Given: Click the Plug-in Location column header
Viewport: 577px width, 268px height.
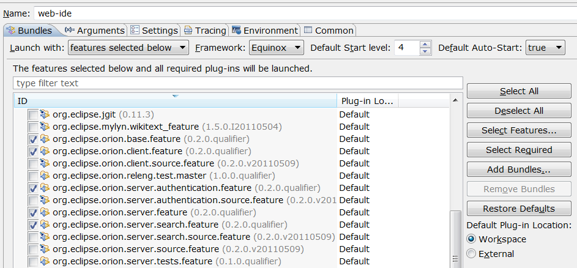Looking at the screenshot, I should (367, 101).
